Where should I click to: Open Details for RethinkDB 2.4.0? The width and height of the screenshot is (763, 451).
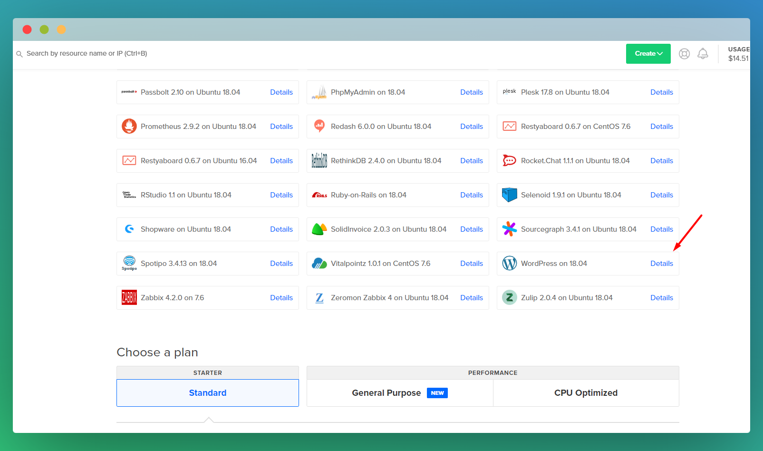pos(472,161)
